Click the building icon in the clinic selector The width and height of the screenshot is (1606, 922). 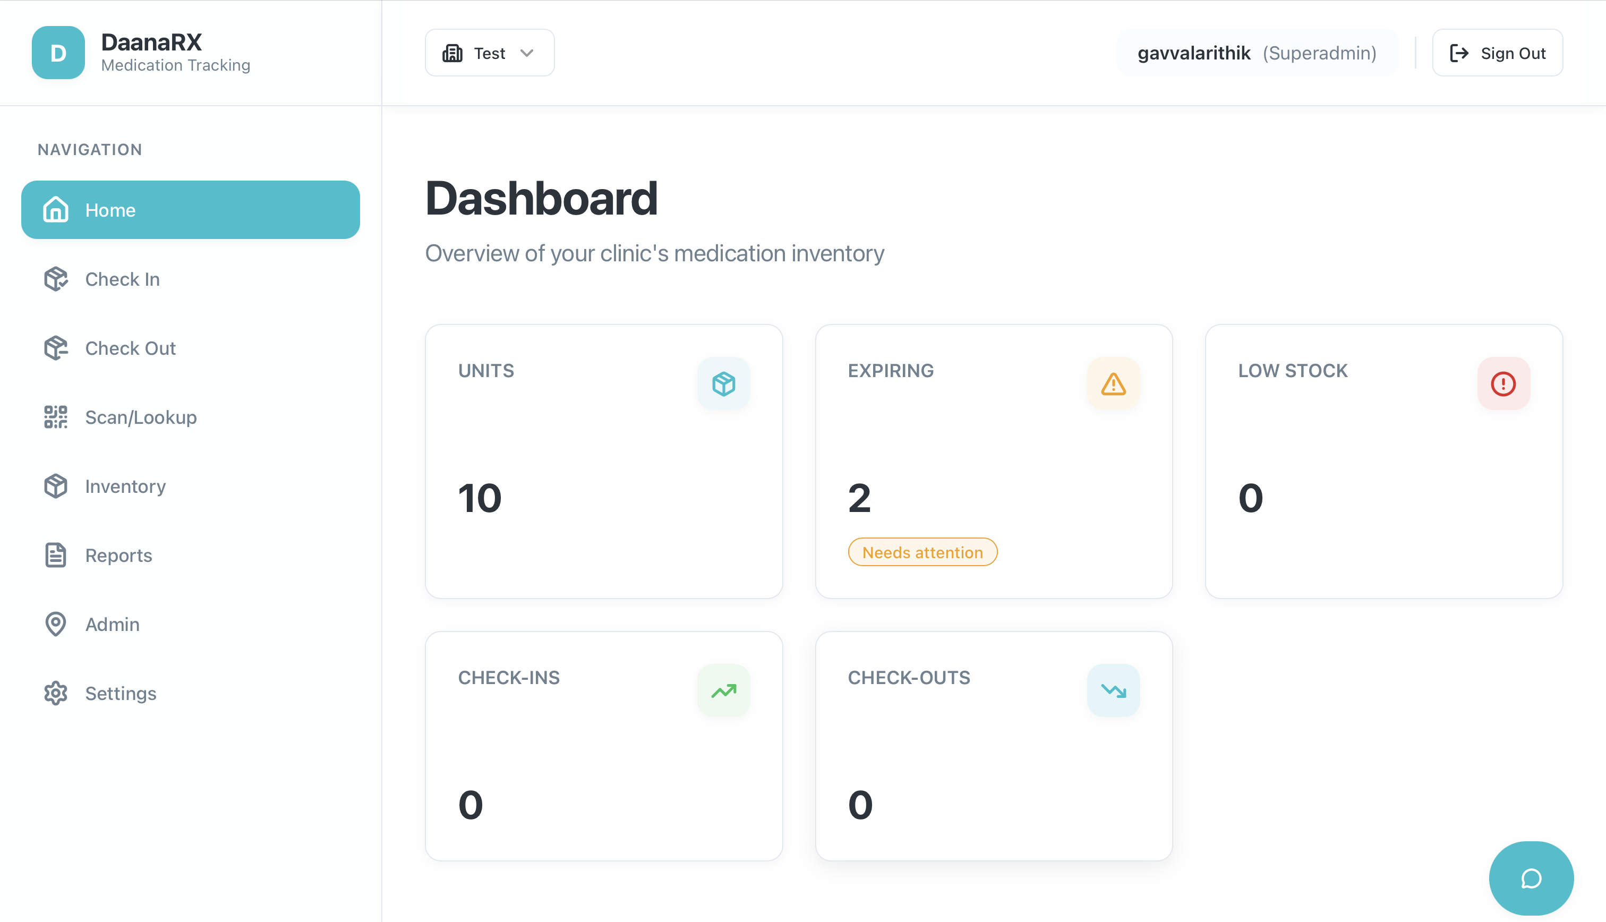point(452,53)
